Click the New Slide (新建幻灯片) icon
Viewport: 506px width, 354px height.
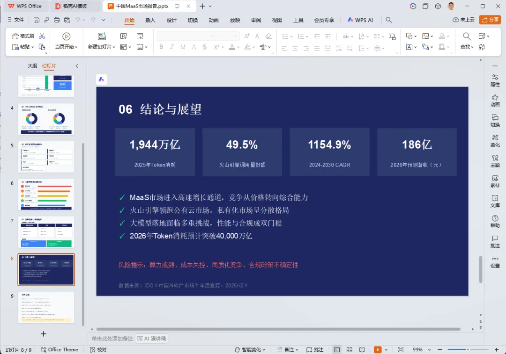click(x=102, y=36)
